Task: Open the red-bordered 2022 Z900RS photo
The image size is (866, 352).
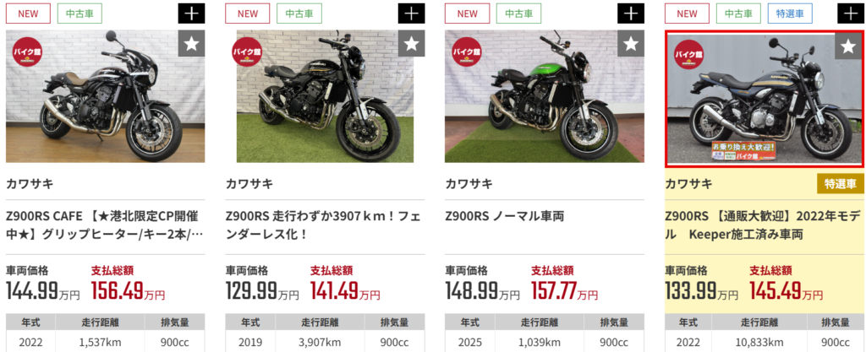Action: tap(765, 99)
